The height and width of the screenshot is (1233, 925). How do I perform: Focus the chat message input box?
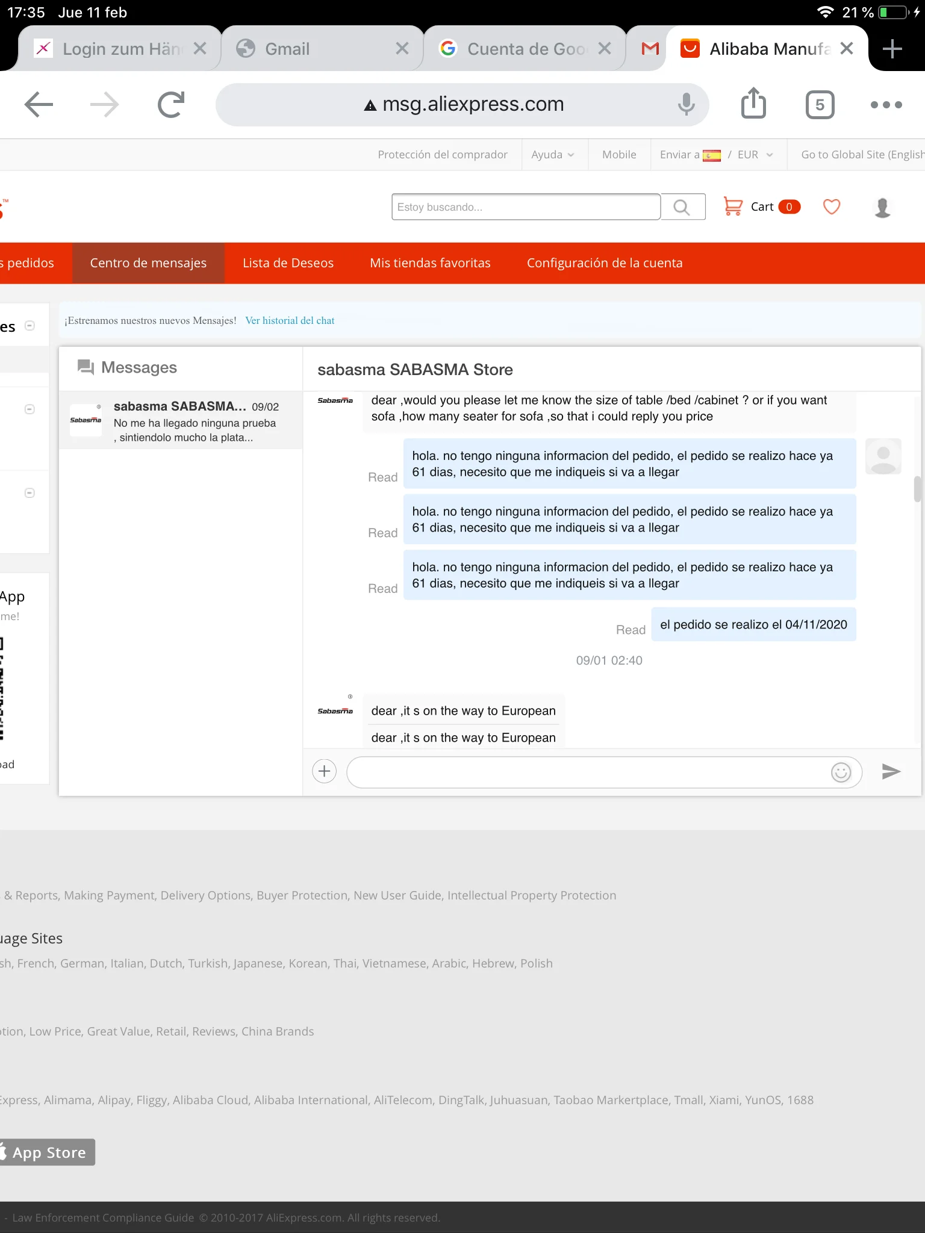(604, 772)
